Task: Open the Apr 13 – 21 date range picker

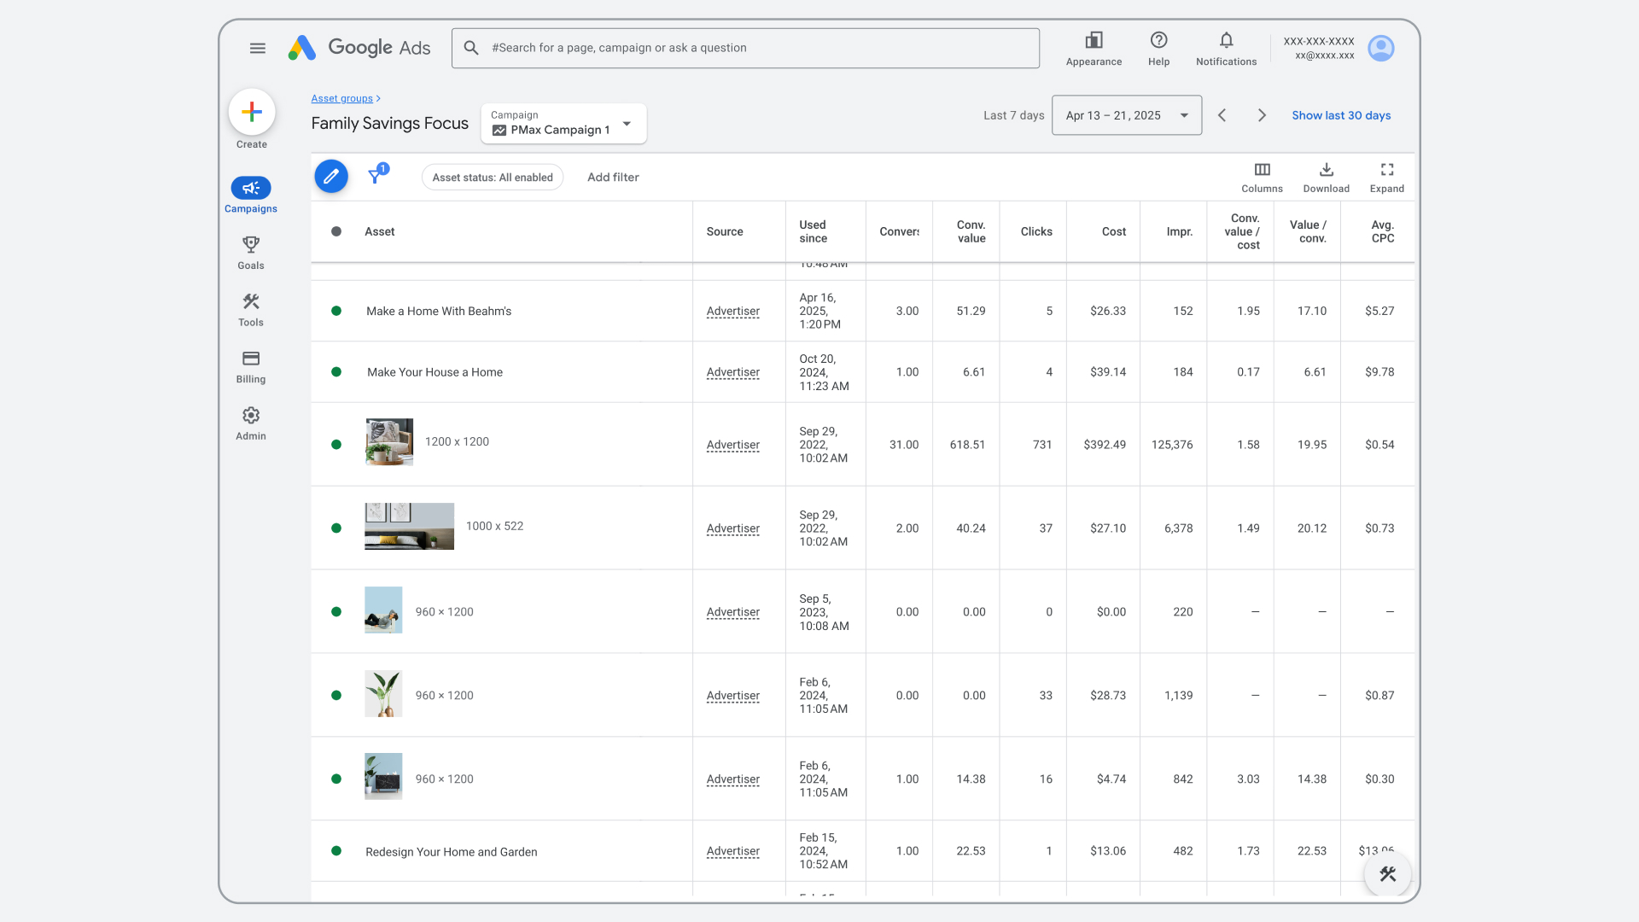Action: 1126,114
